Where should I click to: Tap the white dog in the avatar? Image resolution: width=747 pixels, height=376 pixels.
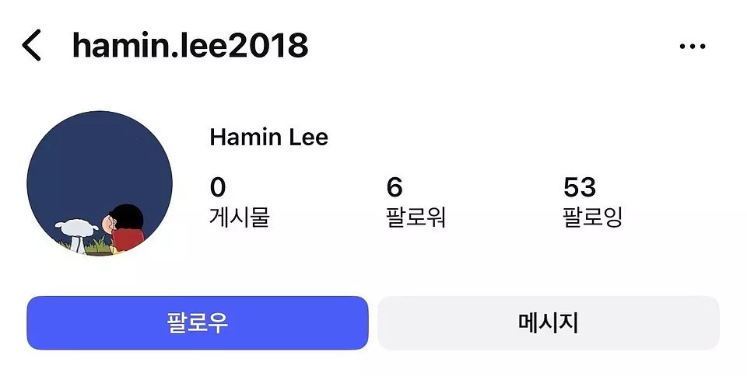tap(76, 234)
